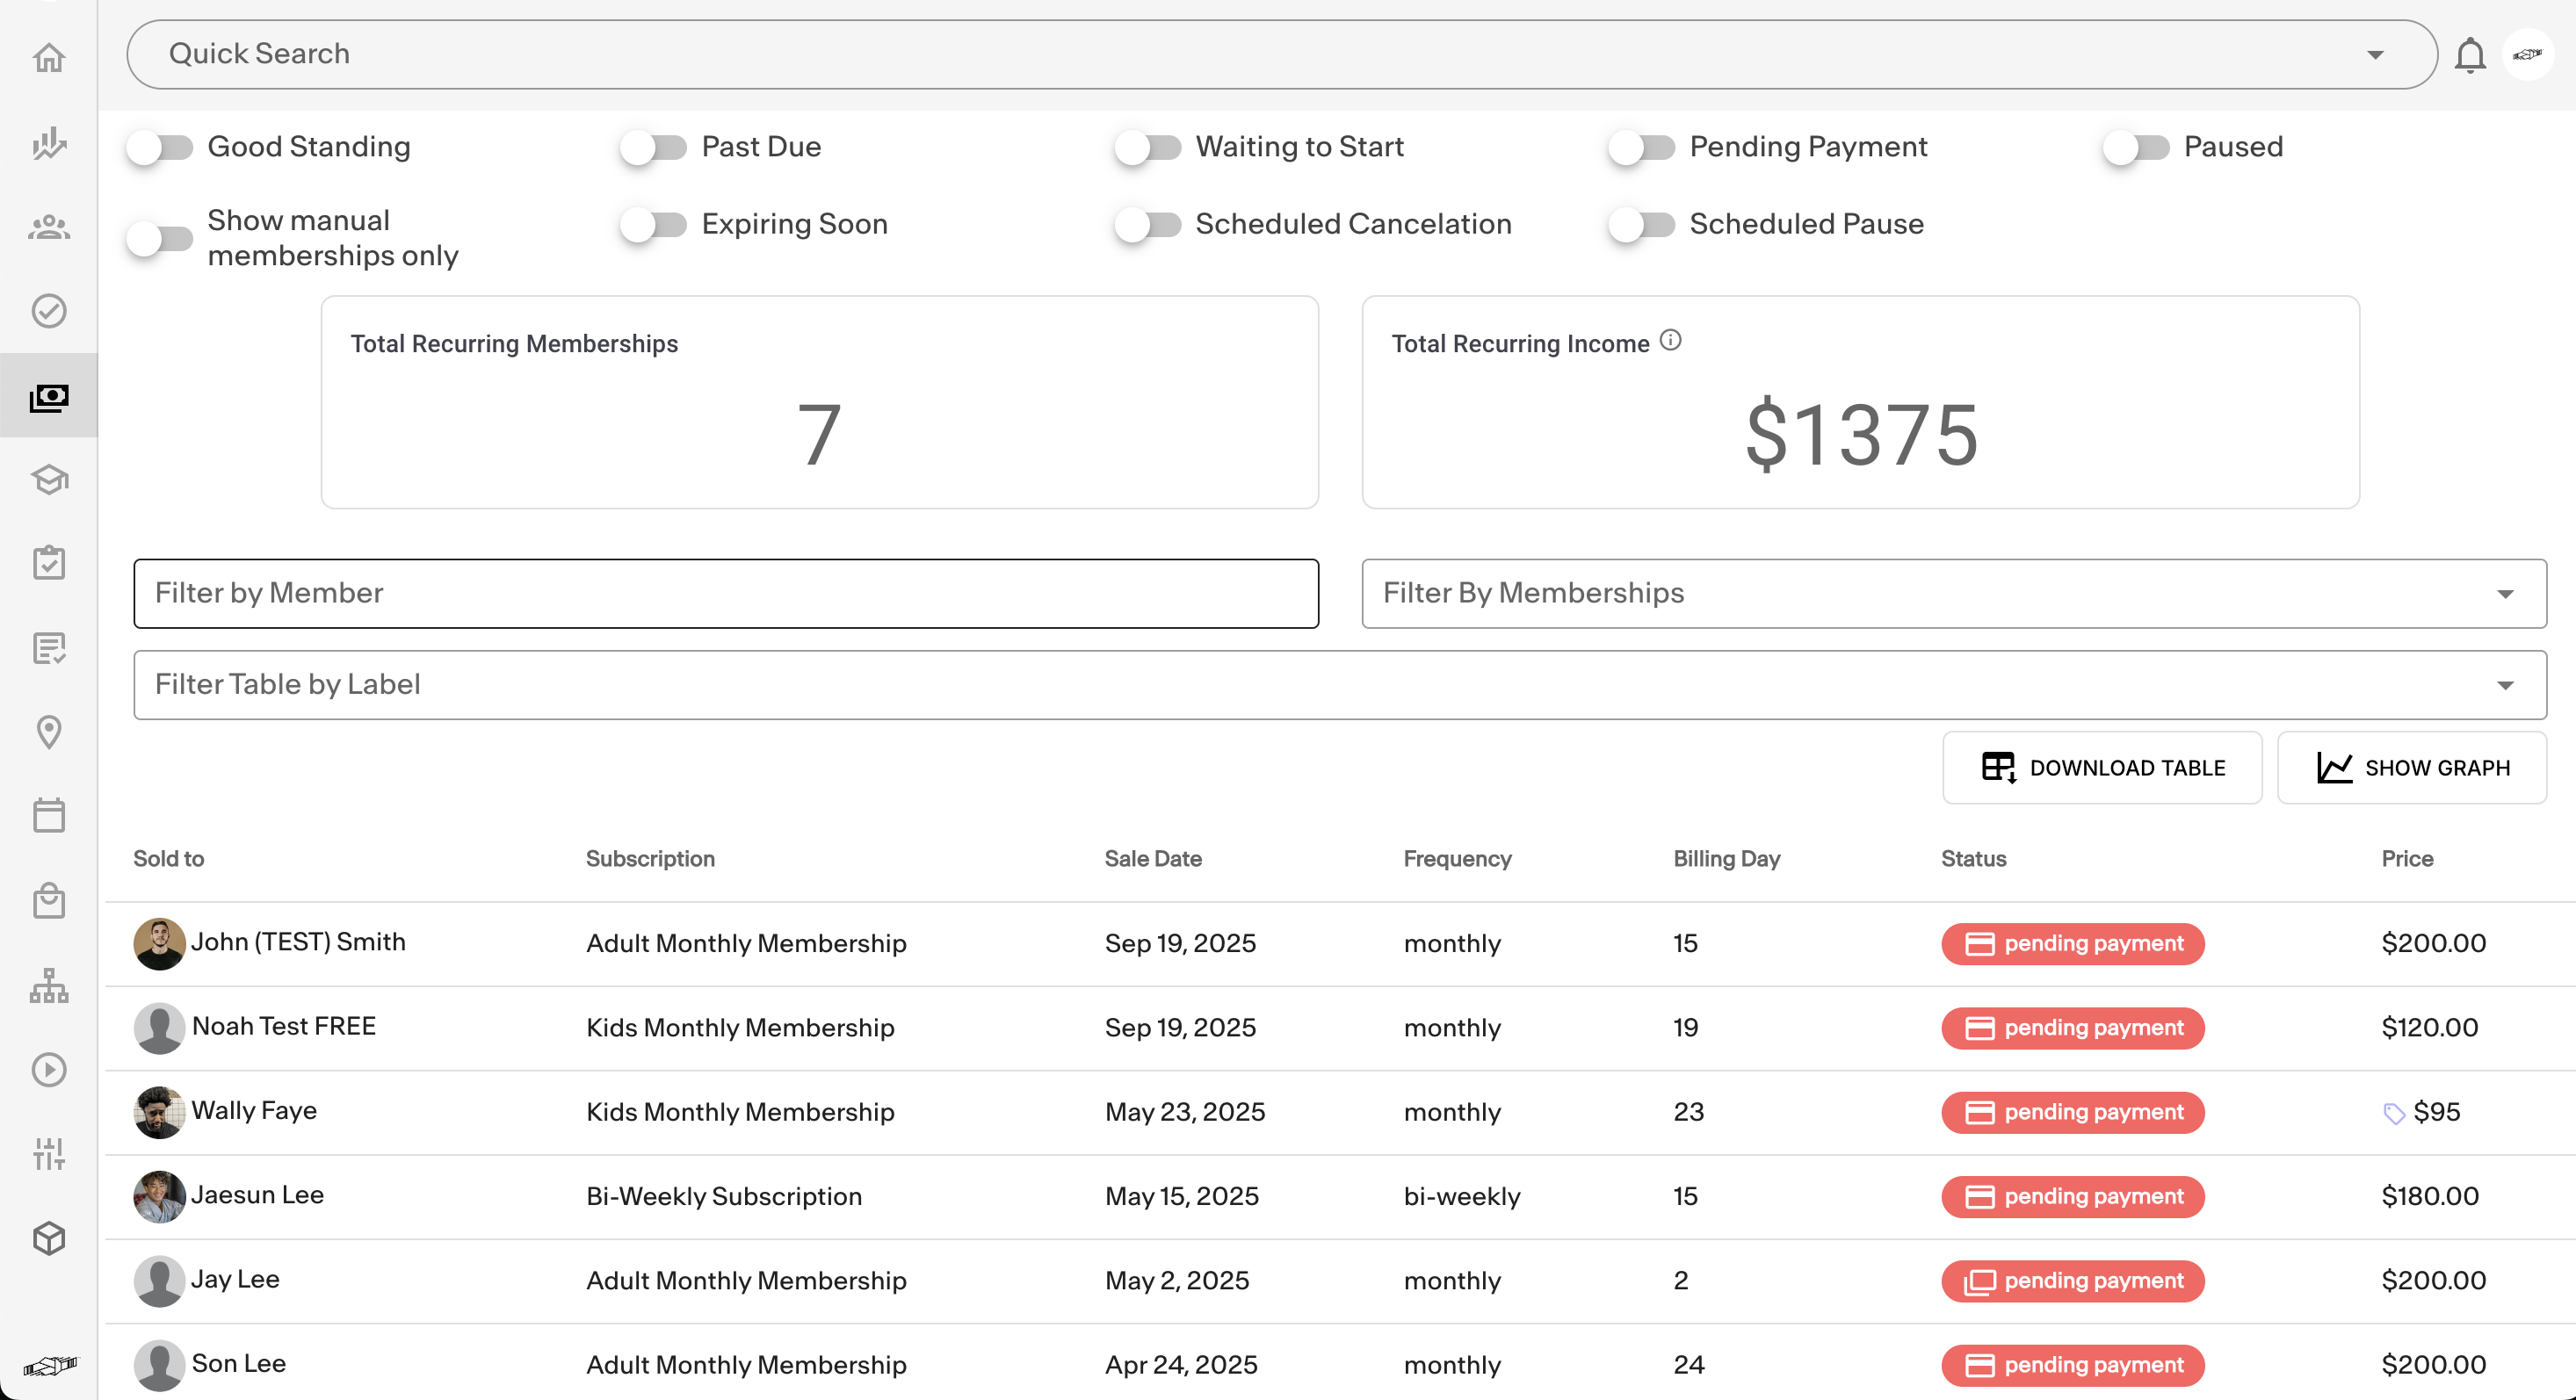The width and height of the screenshot is (2576, 1400).
Task: Click the Show Graph button
Action: coord(2411,768)
